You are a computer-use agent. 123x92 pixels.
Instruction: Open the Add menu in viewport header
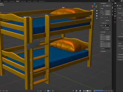(x=3, y=91)
